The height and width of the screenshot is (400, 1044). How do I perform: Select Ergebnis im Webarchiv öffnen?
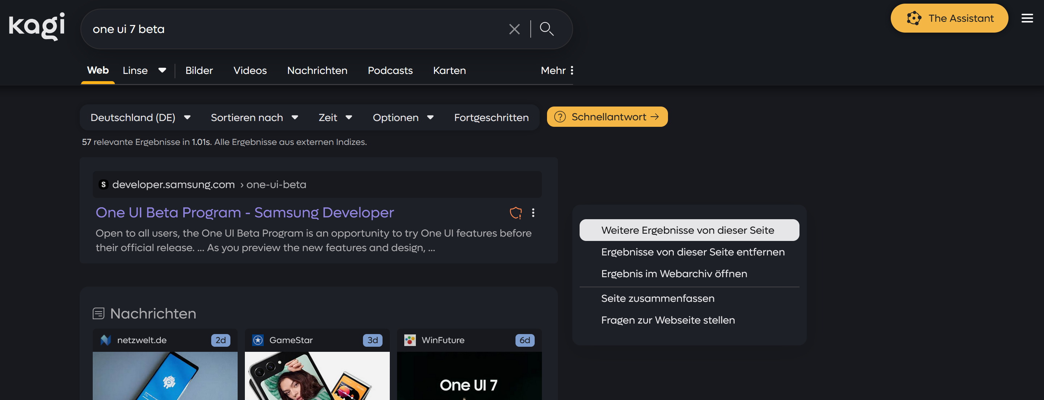pos(689,274)
